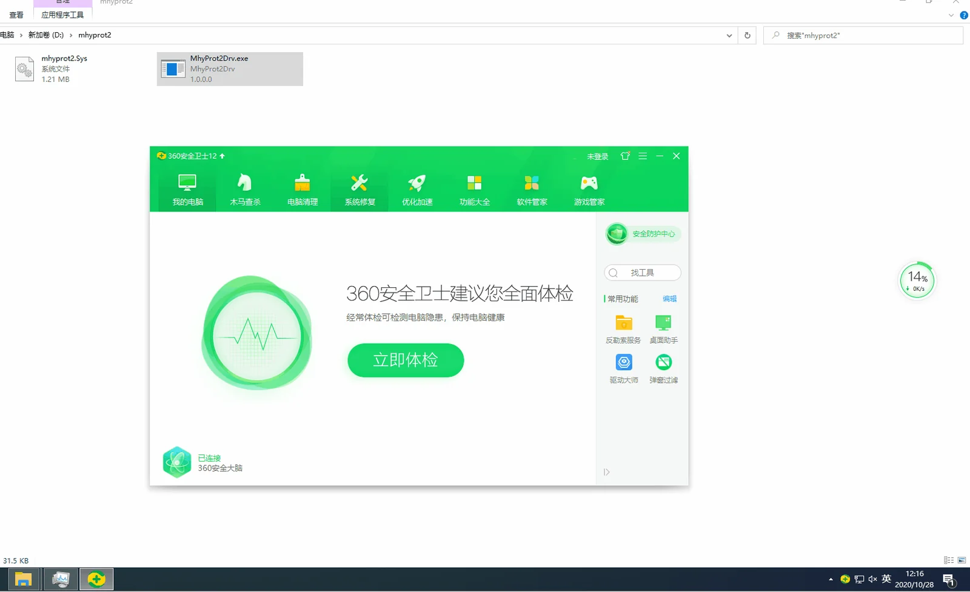The image size is (970, 592).
Task: Click the 360安全卫士12 title text
Action: 192,156
